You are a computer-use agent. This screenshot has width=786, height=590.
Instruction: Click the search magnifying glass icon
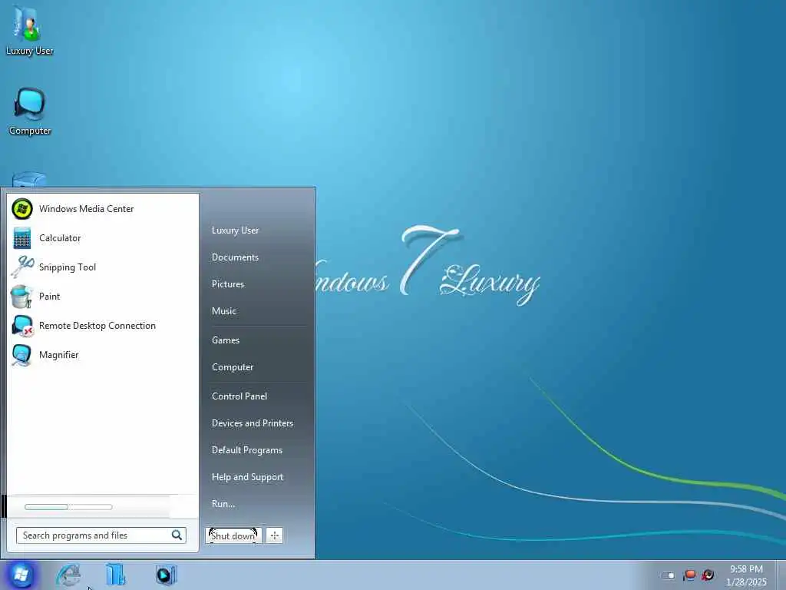(177, 535)
